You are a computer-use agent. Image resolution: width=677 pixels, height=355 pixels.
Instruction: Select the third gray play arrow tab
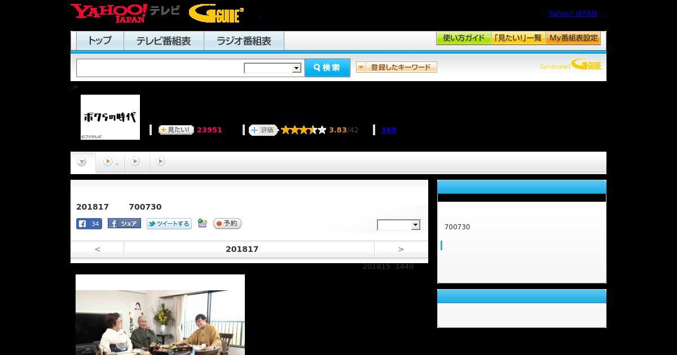[x=135, y=162]
